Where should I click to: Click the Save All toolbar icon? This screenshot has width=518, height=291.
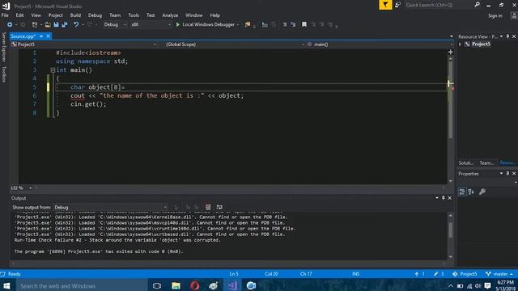pyautogui.click(x=65, y=24)
